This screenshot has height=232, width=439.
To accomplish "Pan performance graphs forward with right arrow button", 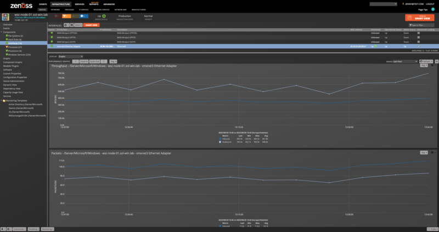I will (x=104, y=61).
